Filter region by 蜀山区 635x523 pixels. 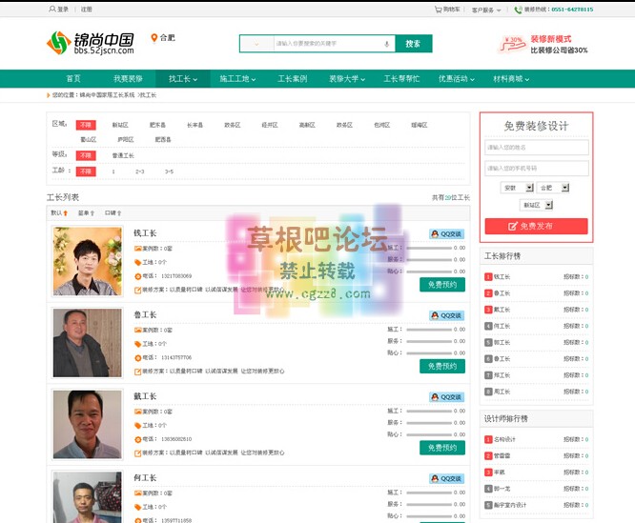coord(89,139)
